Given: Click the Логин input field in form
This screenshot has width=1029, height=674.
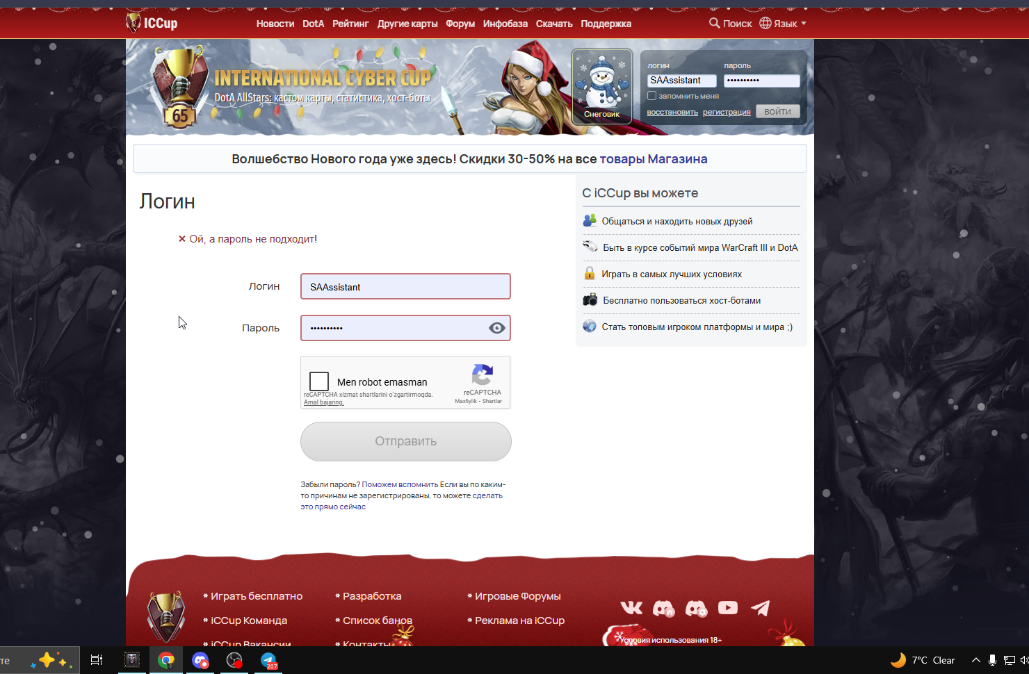Looking at the screenshot, I should [x=406, y=286].
